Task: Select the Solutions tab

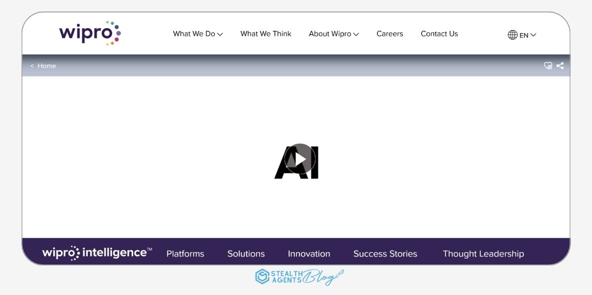Action: click(246, 254)
